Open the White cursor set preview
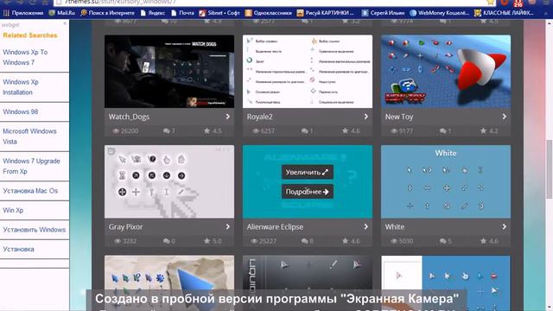553x311 pixels. tap(446, 181)
